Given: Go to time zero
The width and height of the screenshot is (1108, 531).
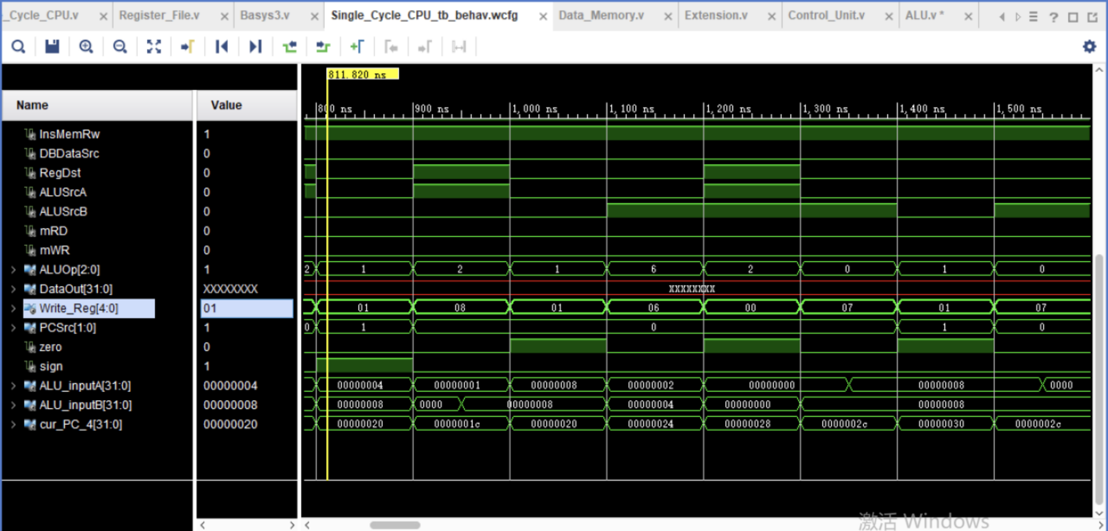Looking at the screenshot, I should click(x=222, y=46).
